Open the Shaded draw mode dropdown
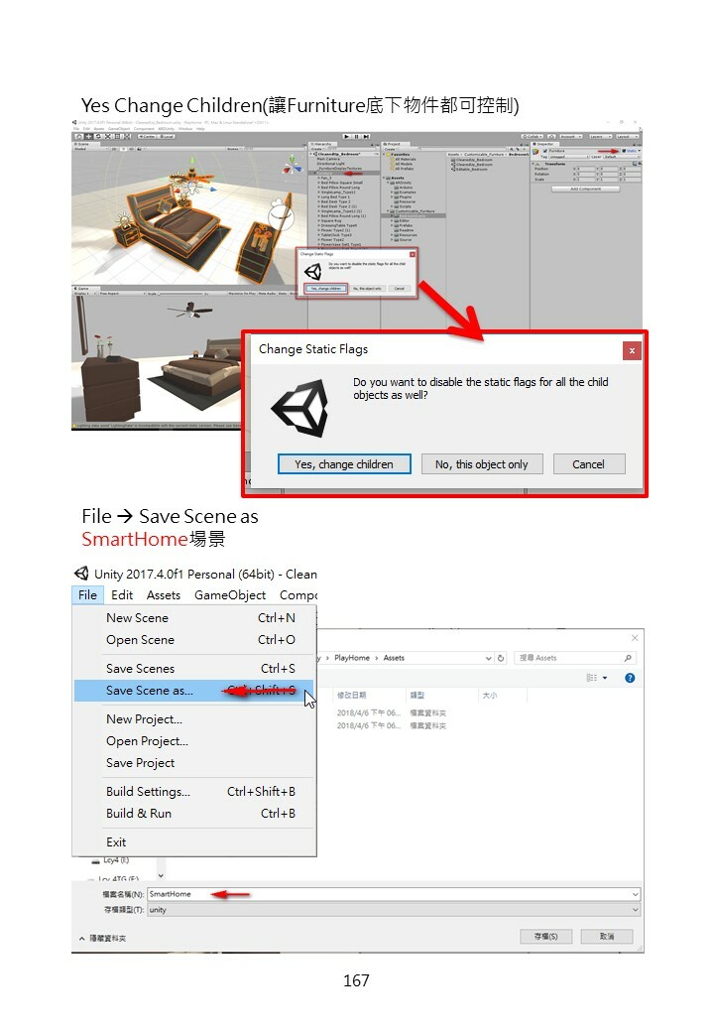The height and width of the screenshot is (1032, 714). 90,149
